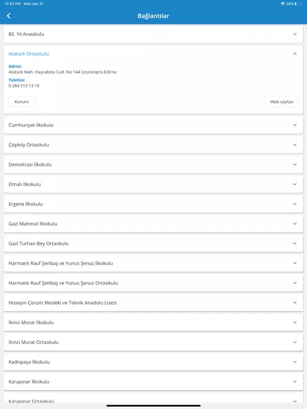Open the Karapınar İlkokulu entry
307x409 pixels.
click(x=153, y=382)
